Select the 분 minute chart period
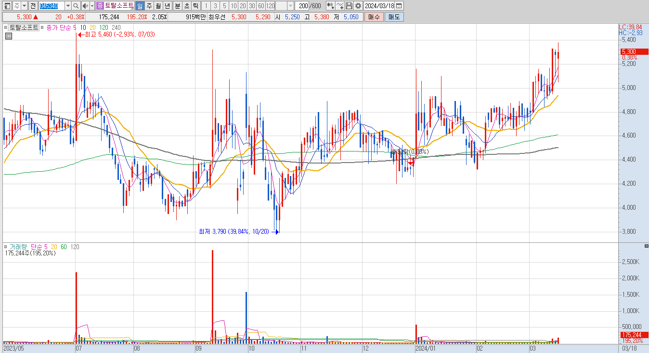 click(x=177, y=6)
